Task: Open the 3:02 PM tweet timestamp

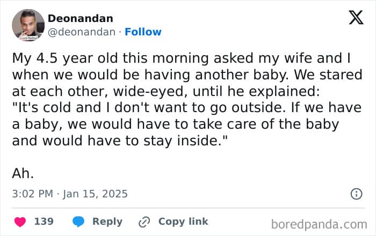Action: pyautogui.click(x=33, y=194)
